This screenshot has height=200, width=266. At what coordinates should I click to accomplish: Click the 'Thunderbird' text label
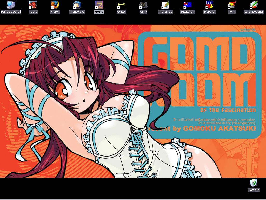[x=77, y=12]
